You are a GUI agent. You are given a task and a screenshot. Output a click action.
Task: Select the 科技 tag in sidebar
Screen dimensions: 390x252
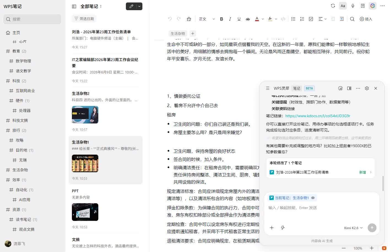16,81
